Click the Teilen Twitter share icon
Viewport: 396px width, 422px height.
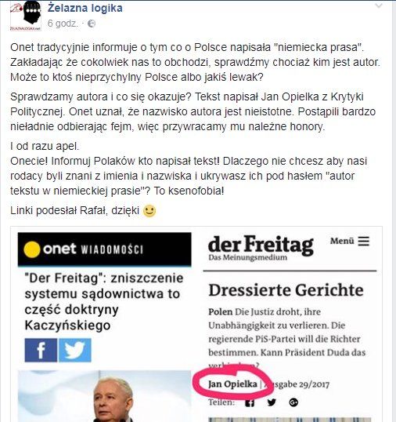(272, 402)
